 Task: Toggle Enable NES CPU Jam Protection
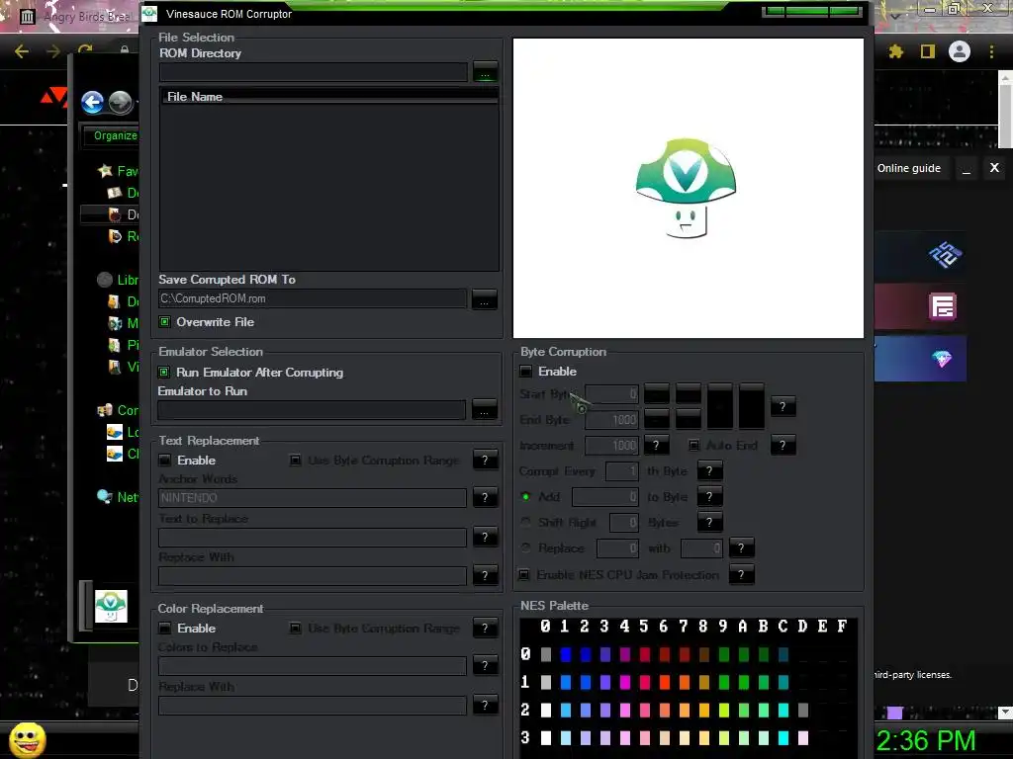pyautogui.click(x=524, y=574)
